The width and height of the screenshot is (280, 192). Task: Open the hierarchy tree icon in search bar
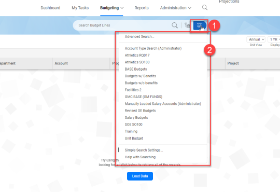[x=187, y=25]
